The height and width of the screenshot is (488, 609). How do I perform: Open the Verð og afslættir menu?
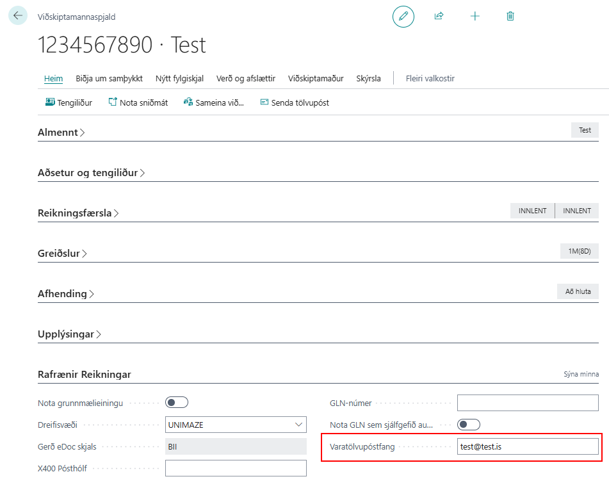246,79
